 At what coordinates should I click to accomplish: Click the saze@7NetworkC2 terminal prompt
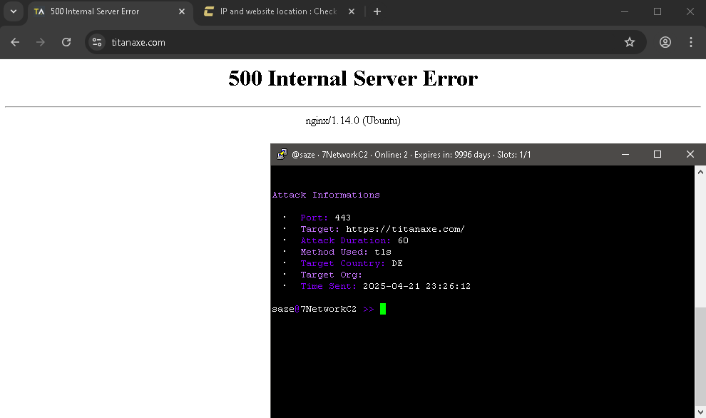click(323, 309)
